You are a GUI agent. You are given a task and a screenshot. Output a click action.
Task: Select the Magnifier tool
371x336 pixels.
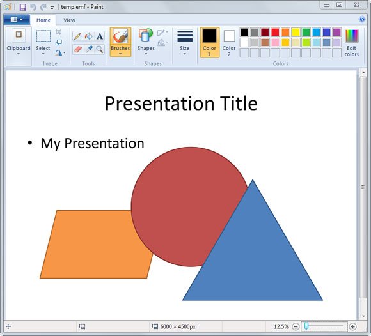[100, 49]
